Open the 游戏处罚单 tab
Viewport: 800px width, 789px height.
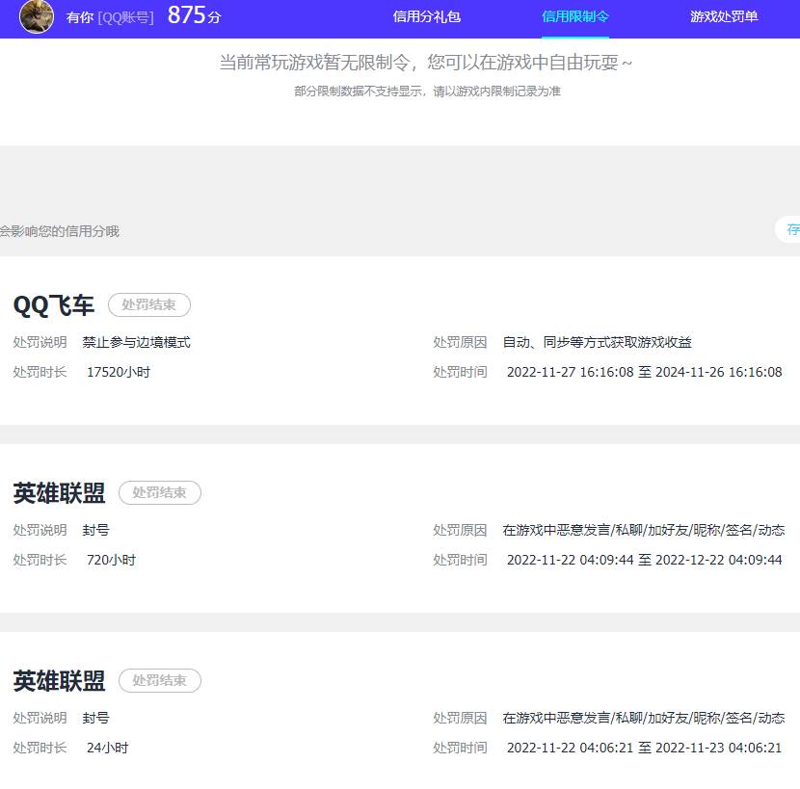[x=724, y=17]
